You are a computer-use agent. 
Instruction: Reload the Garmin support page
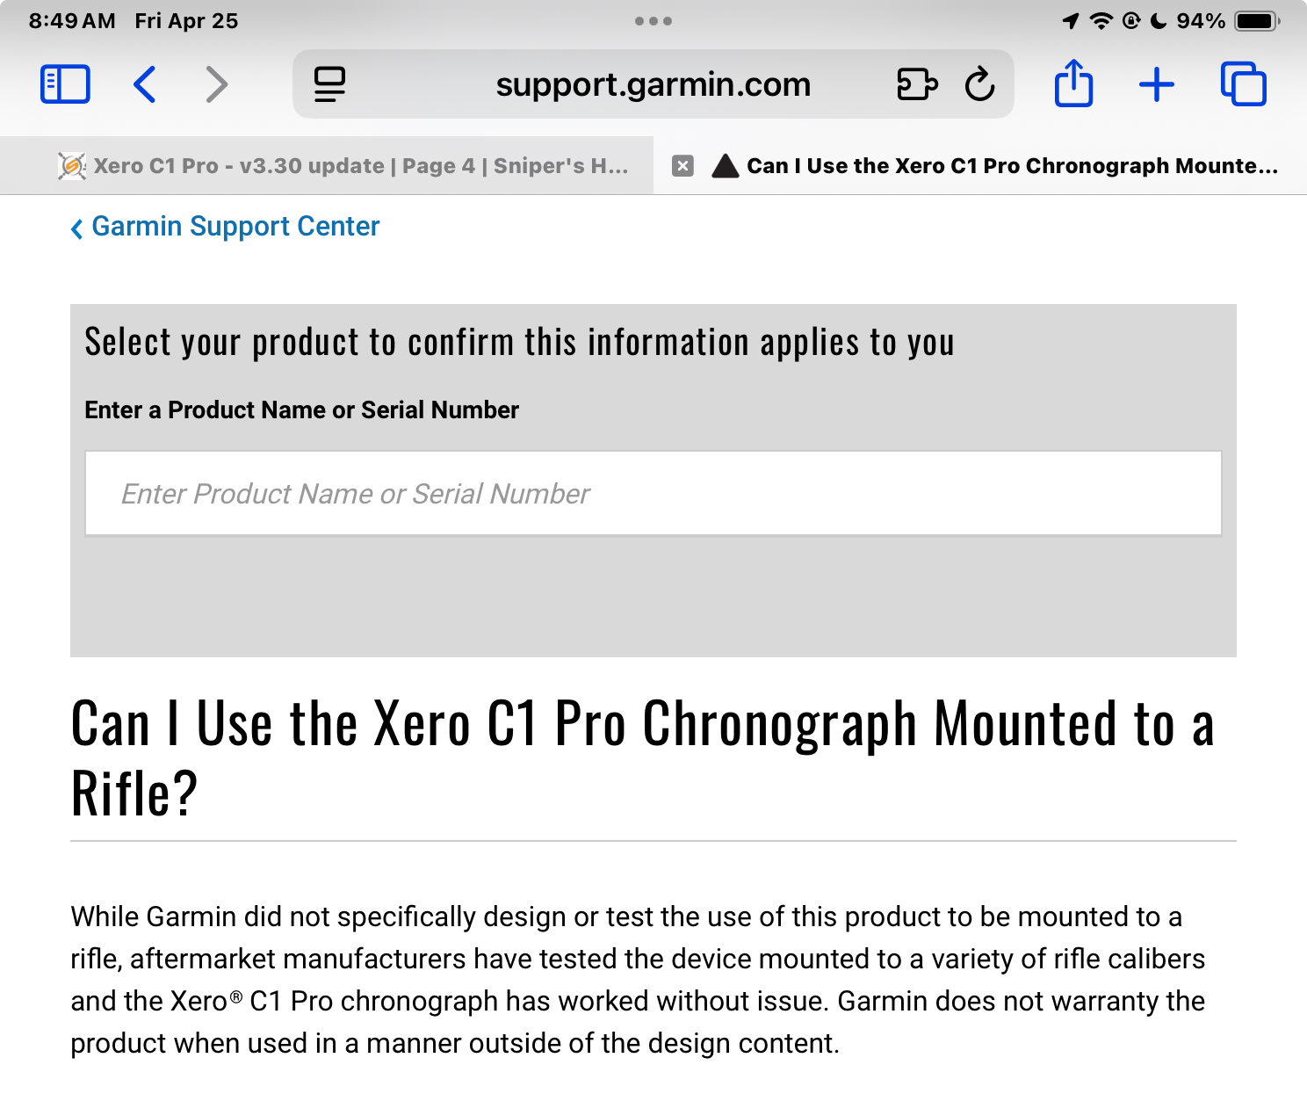tap(979, 84)
